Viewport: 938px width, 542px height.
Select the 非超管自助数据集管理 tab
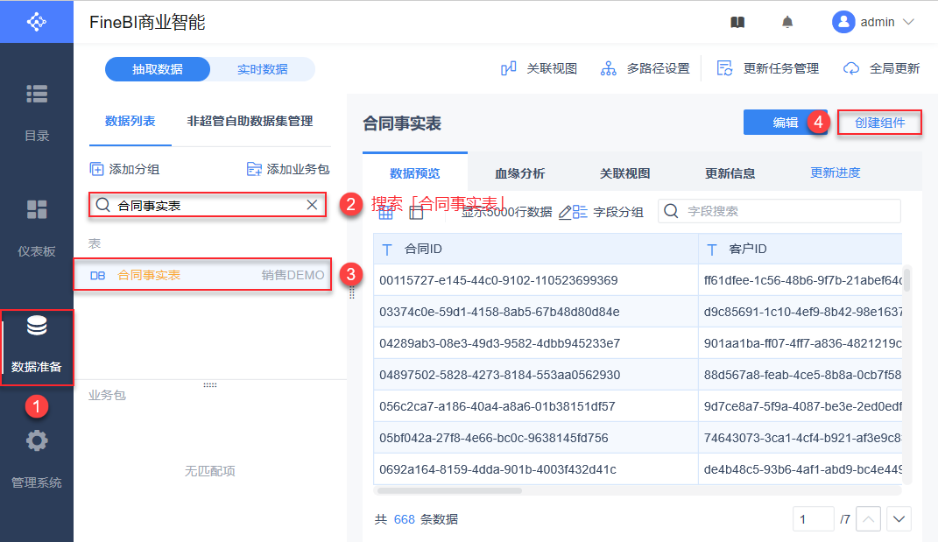pyautogui.click(x=250, y=122)
